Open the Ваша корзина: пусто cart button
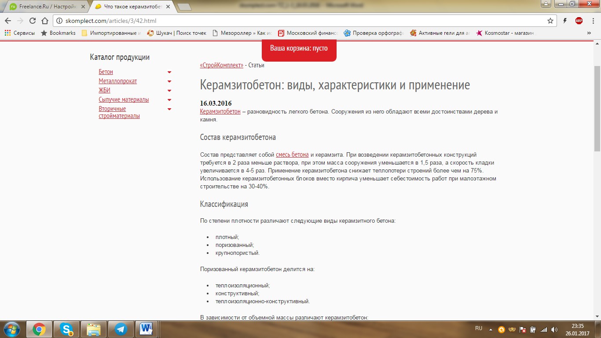The image size is (601, 338). click(x=299, y=50)
